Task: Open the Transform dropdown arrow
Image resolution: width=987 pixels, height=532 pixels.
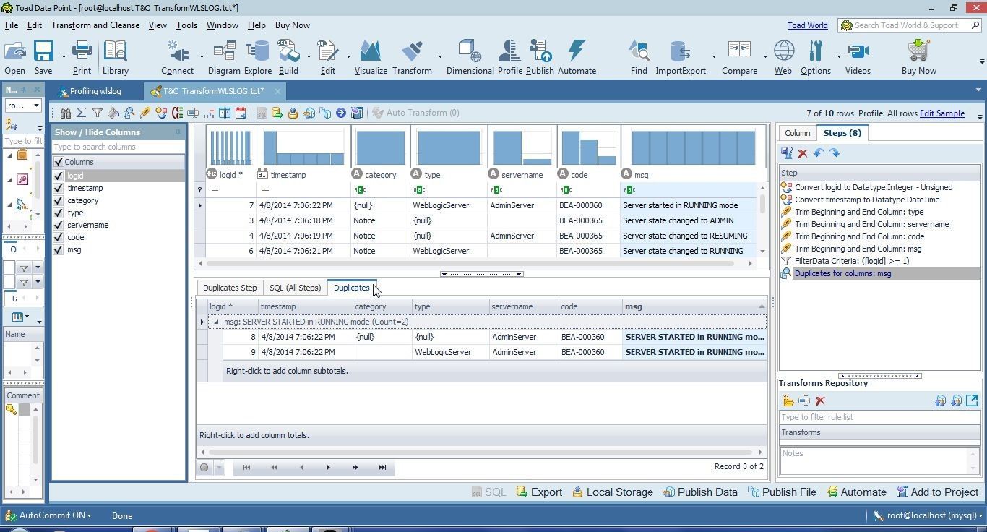Action: pyautogui.click(x=440, y=56)
